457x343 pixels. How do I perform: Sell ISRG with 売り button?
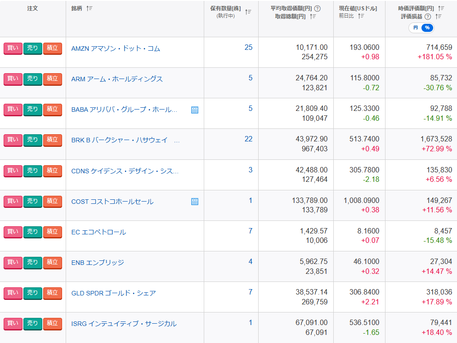coord(33,324)
